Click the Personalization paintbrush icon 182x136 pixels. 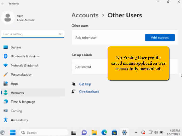[x=5, y=74]
